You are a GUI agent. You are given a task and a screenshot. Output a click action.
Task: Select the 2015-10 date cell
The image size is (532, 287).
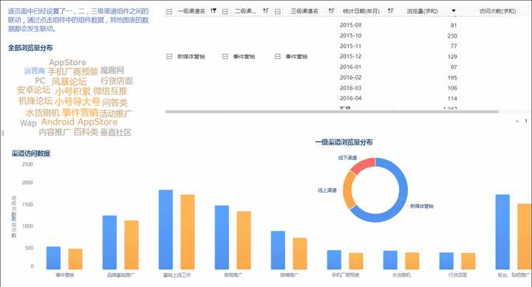pyautogui.click(x=350, y=35)
